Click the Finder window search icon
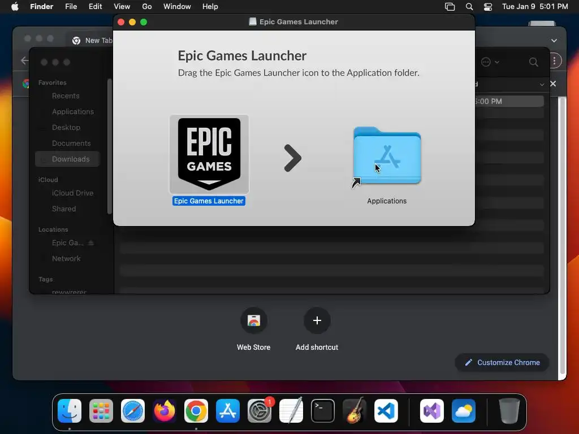The image size is (579, 434). click(x=533, y=62)
